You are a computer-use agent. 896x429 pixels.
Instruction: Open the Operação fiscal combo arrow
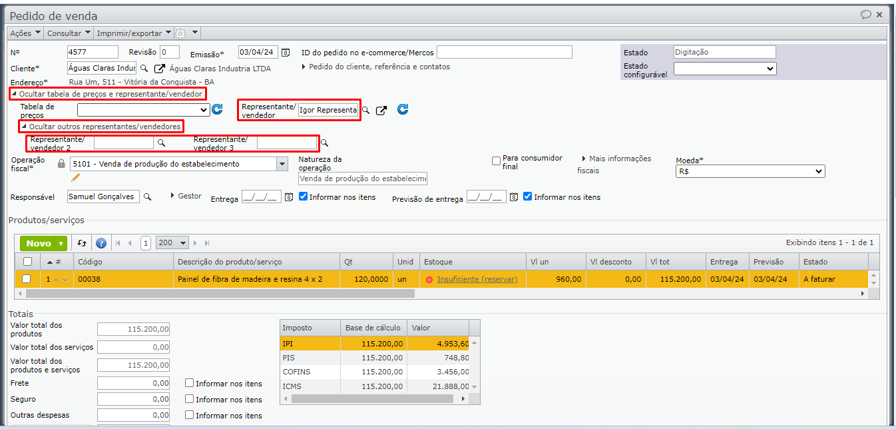point(282,164)
